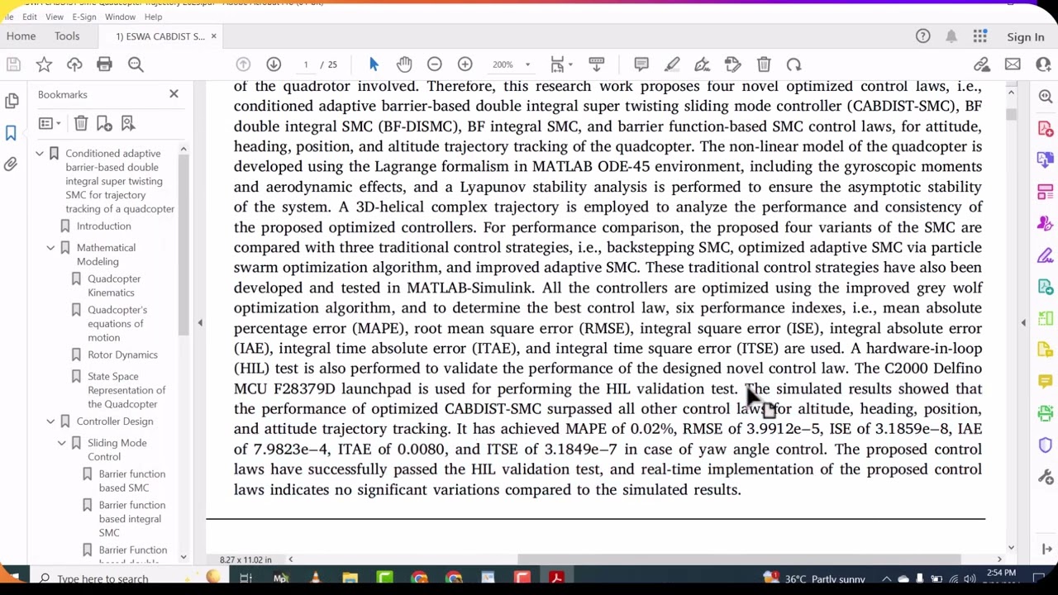This screenshot has width=1058, height=595.
Task: Click the weather widget in system tray
Action: pyautogui.click(x=814, y=578)
